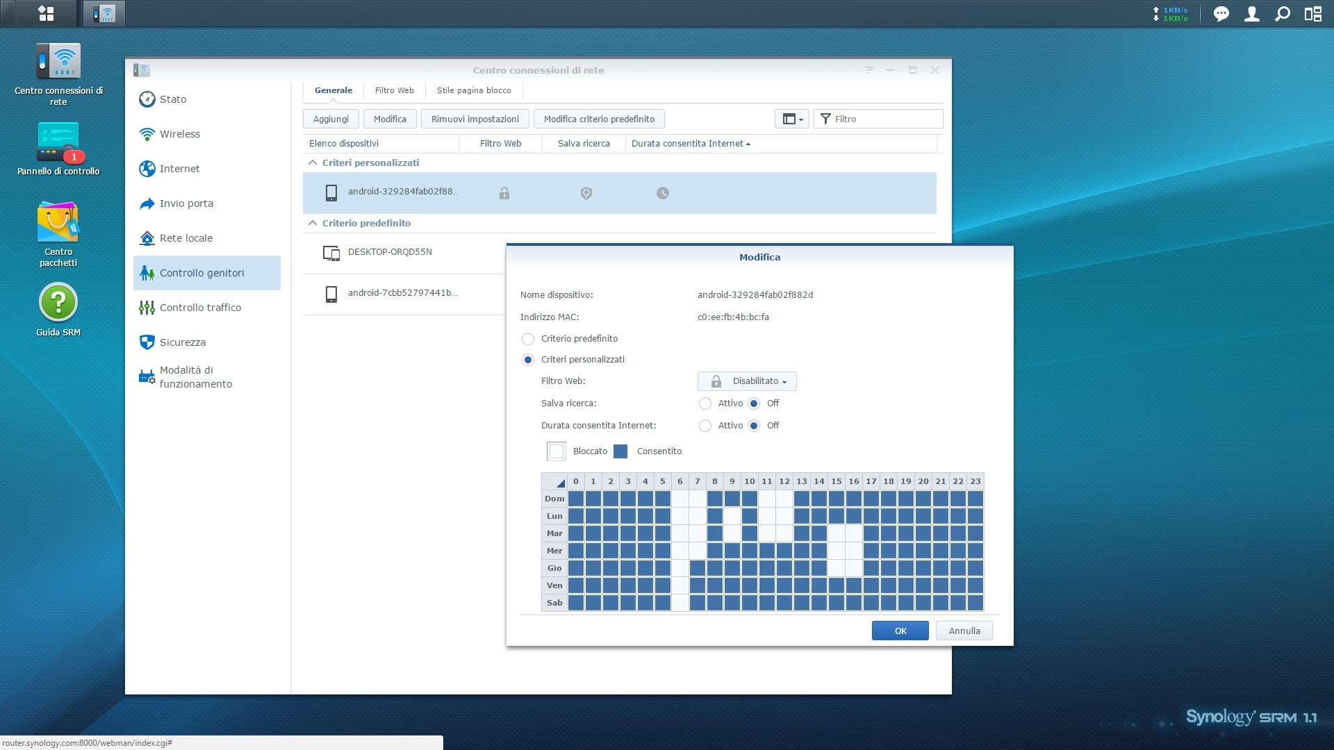Click OK to confirm changes

pos(900,631)
